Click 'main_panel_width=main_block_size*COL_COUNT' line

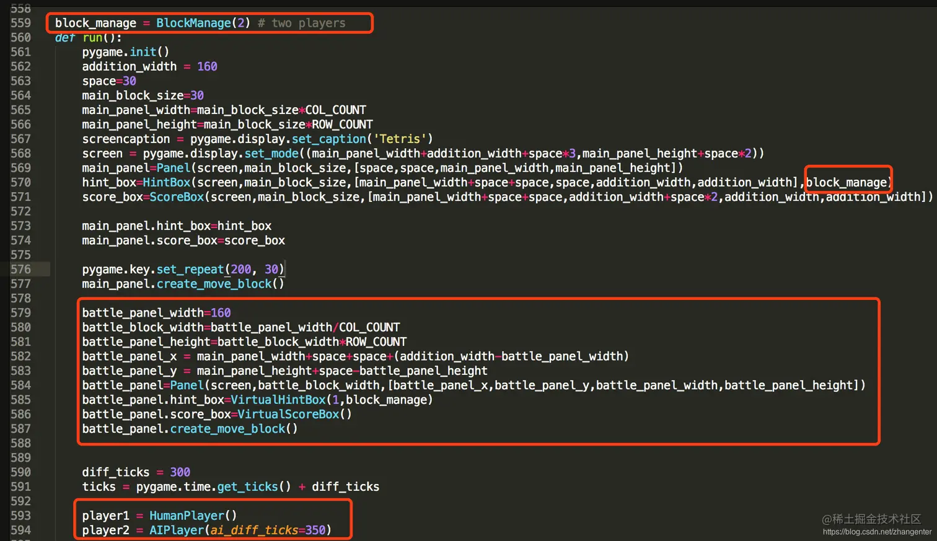224,110
